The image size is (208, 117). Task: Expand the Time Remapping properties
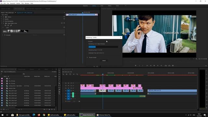2,21
